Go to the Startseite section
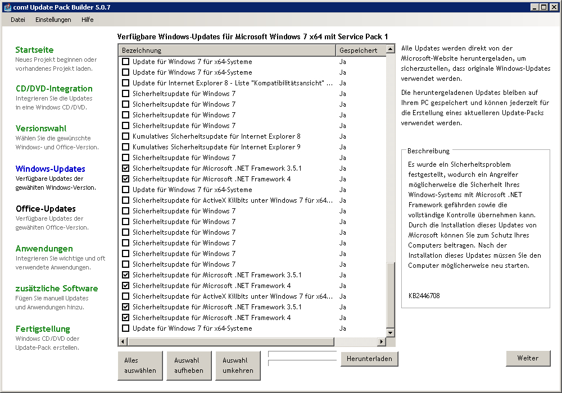 (x=34, y=50)
